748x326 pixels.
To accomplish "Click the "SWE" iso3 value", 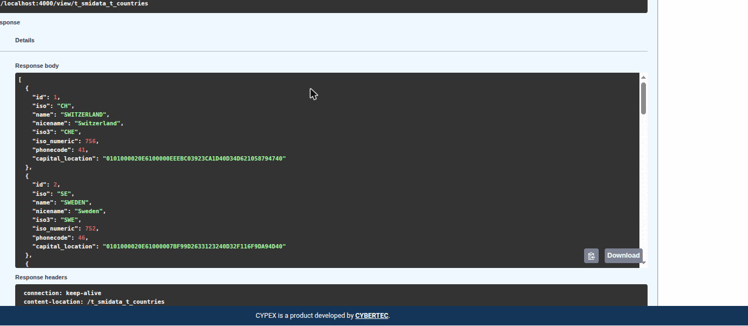I will click(x=69, y=220).
